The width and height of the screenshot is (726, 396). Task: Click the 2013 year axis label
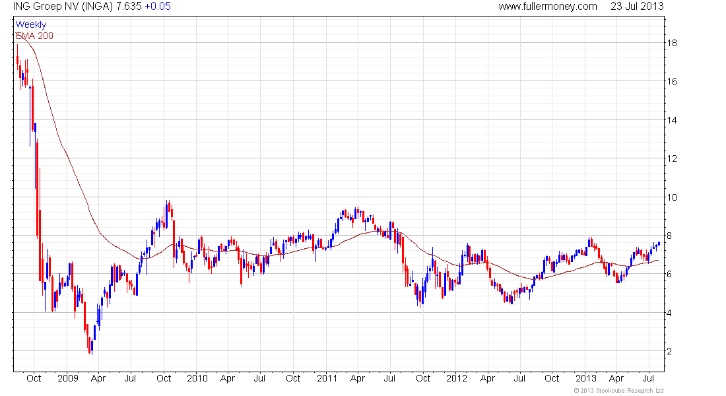coord(585,378)
